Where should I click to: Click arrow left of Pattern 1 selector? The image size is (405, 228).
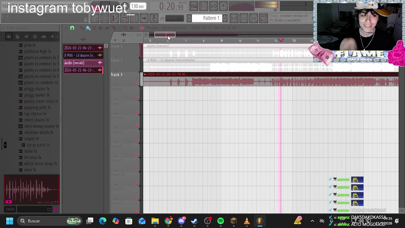click(x=189, y=18)
